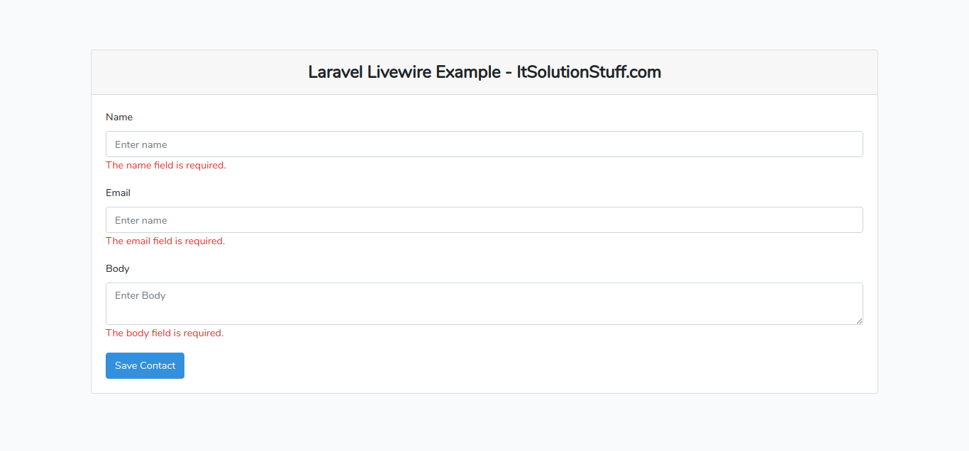Click the name field required error message
Screen dimensions: 969x451
click(x=165, y=165)
